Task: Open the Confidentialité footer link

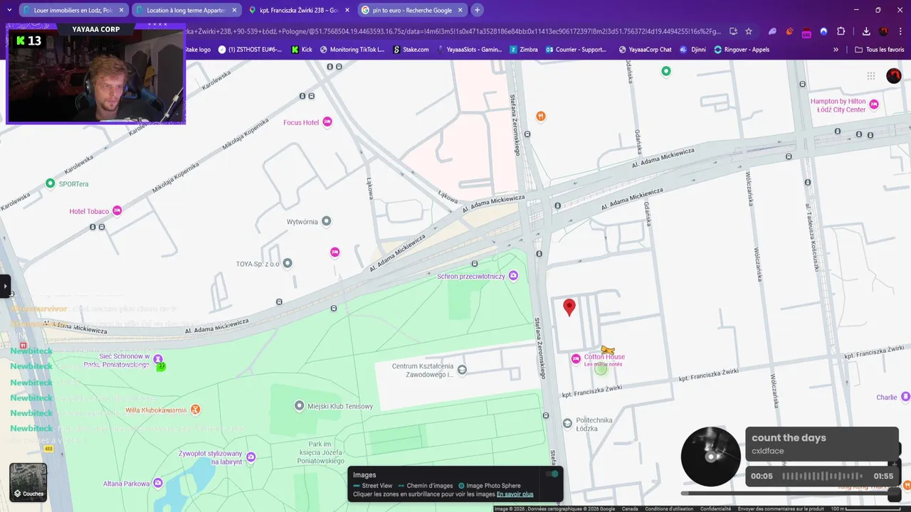Action: click(x=715, y=508)
